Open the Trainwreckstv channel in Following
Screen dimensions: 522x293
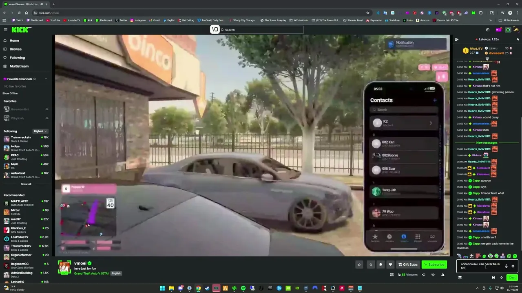(25, 139)
